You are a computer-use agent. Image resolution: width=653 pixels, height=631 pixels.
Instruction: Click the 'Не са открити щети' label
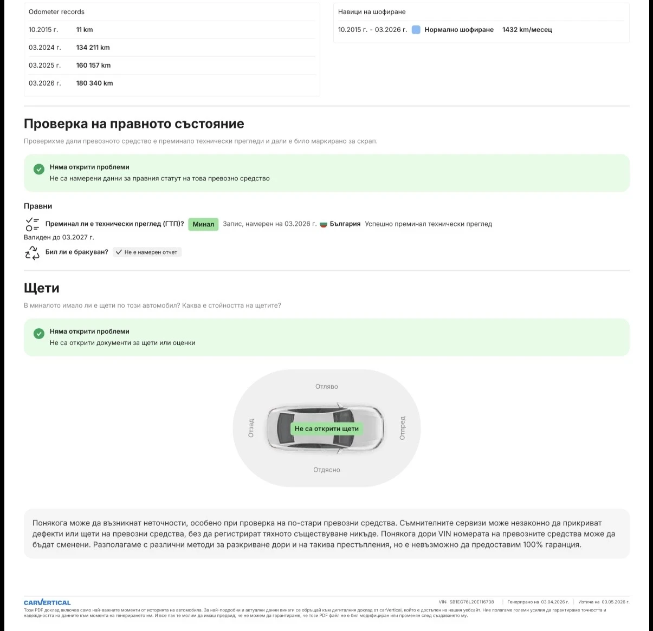tap(326, 428)
